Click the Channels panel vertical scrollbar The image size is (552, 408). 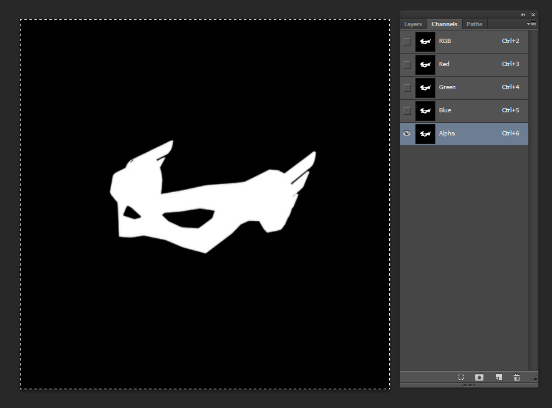point(533,200)
